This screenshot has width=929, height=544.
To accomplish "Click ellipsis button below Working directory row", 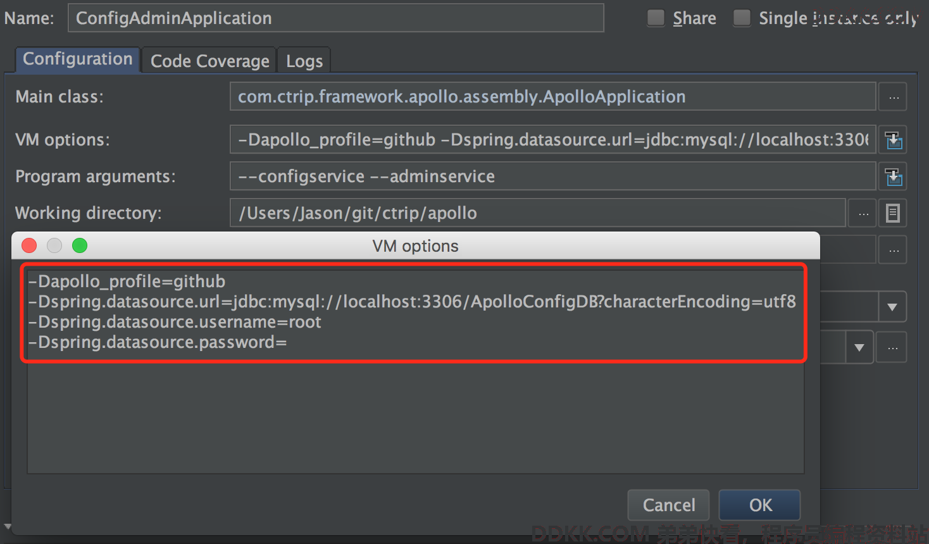I will pos(894,250).
